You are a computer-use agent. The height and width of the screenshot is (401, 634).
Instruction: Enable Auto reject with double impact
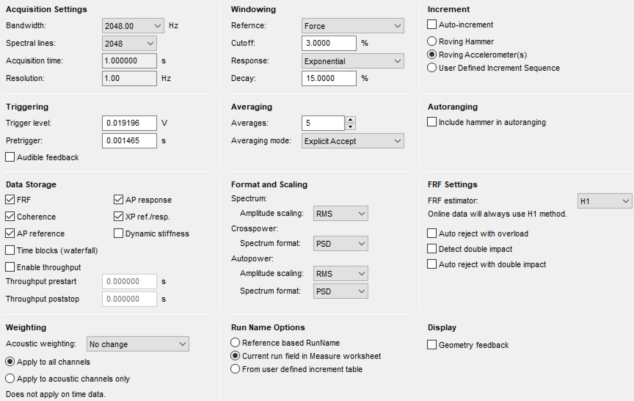pyautogui.click(x=432, y=264)
